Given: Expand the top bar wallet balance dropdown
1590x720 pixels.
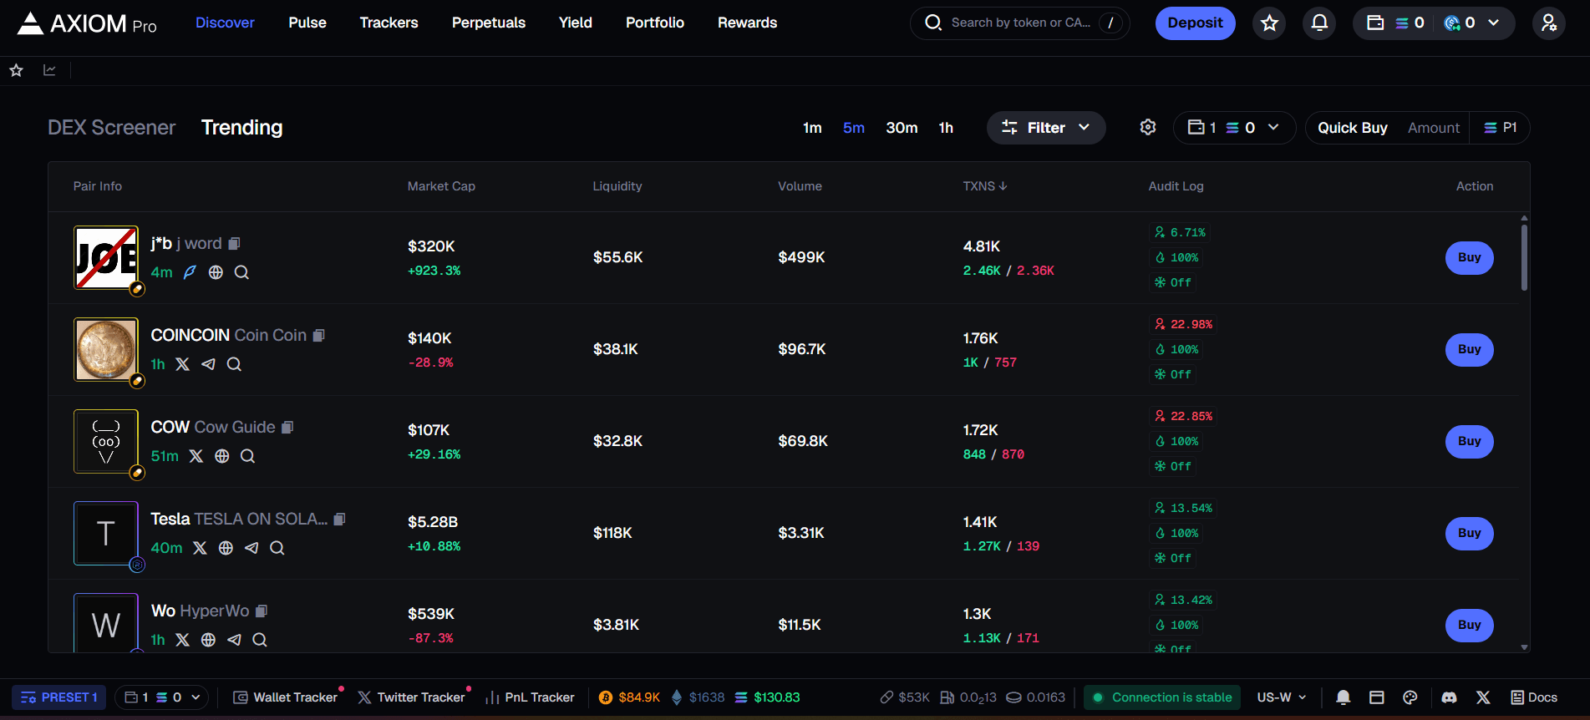Looking at the screenshot, I should [x=1434, y=23].
